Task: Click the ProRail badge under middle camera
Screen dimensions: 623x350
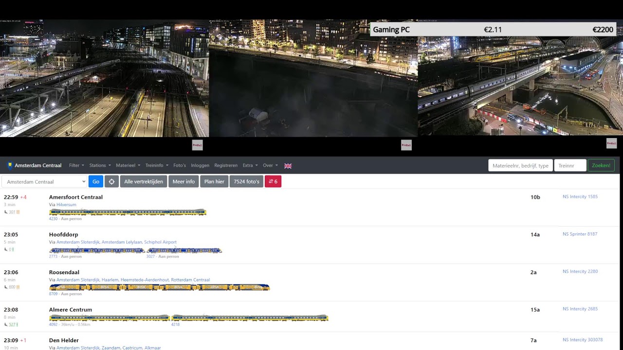Action: [x=406, y=145]
